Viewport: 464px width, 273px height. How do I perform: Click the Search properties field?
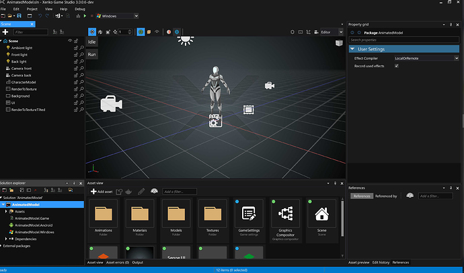(x=404, y=40)
